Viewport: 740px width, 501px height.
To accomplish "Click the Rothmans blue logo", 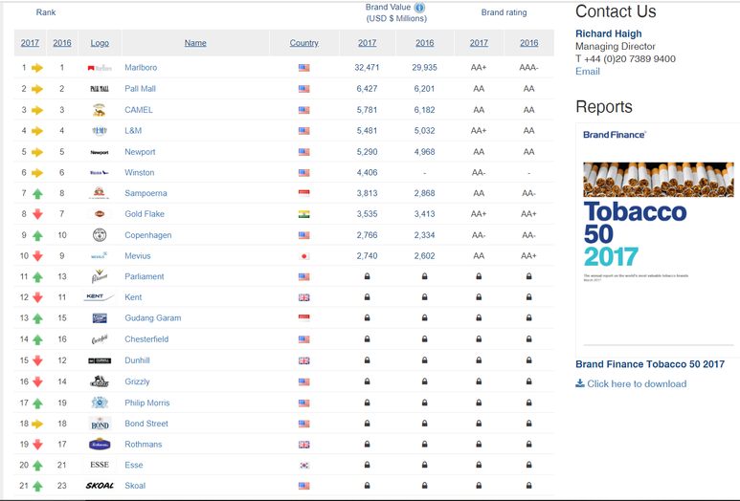I will (x=100, y=444).
